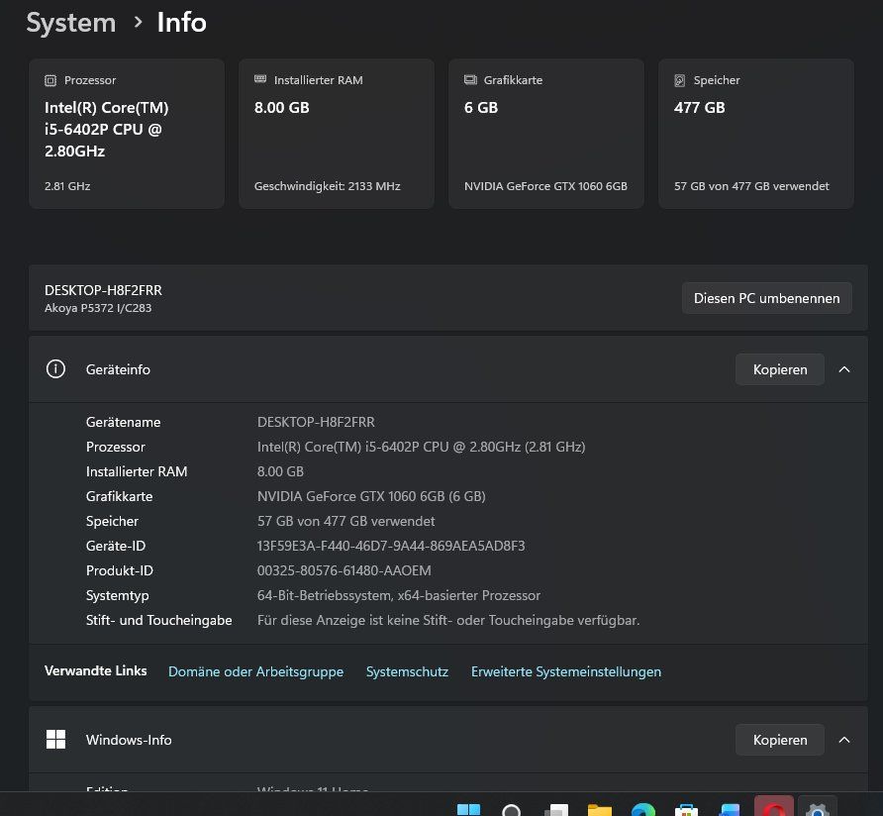Screen dimensions: 883x816
Task: Open the Prozessor card showing Intel Core i5-6402P
Action: pyautogui.click(x=127, y=134)
